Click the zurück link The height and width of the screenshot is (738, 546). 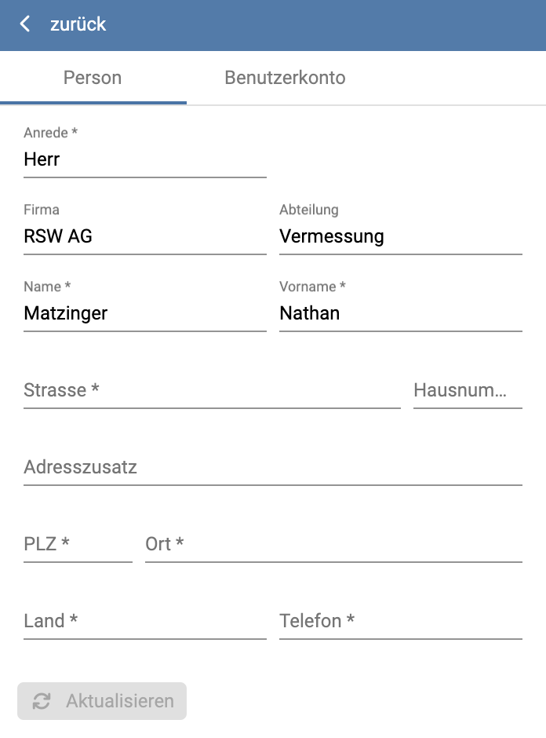(78, 24)
